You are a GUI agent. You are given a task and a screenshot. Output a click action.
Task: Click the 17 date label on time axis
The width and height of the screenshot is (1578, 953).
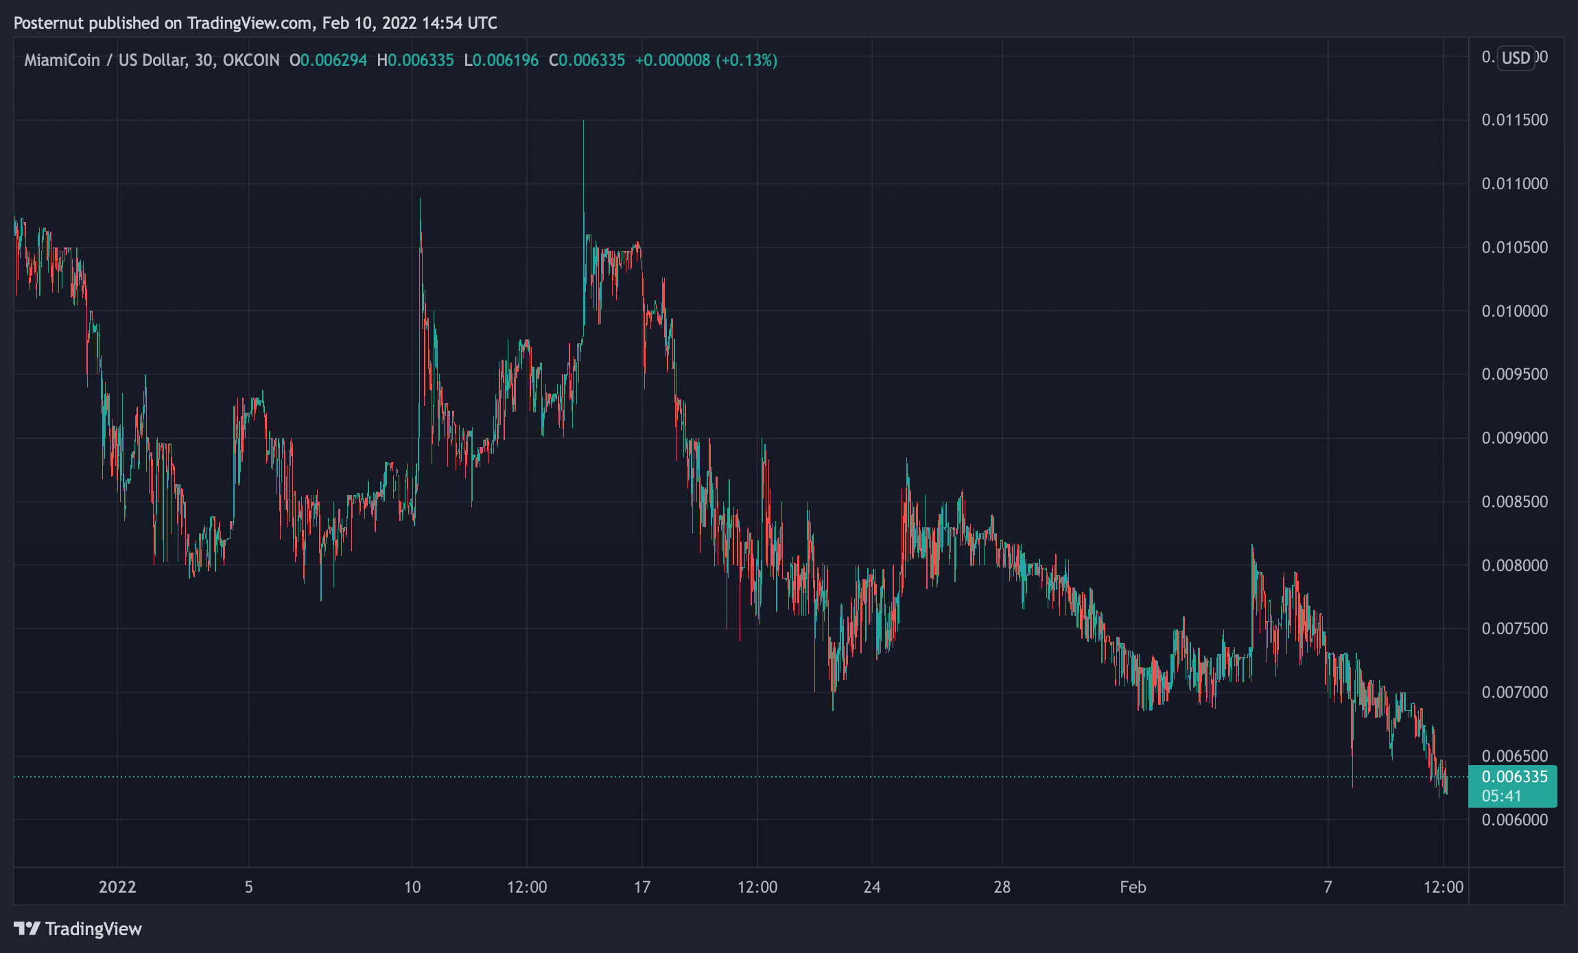642,887
